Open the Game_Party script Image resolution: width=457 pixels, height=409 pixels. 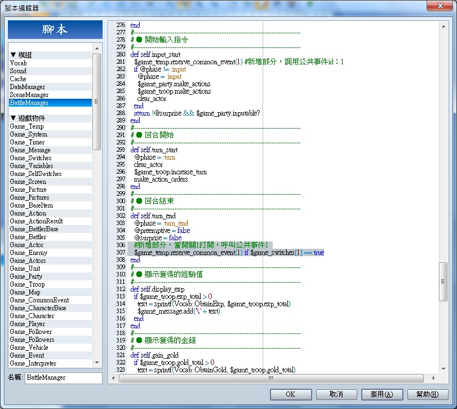[x=50, y=276]
